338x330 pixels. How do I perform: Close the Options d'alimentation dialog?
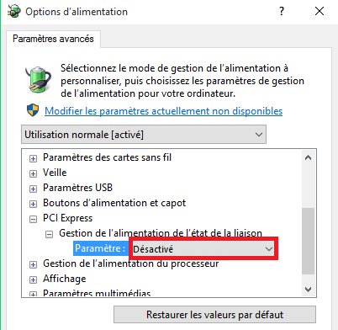(x=320, y=11)
